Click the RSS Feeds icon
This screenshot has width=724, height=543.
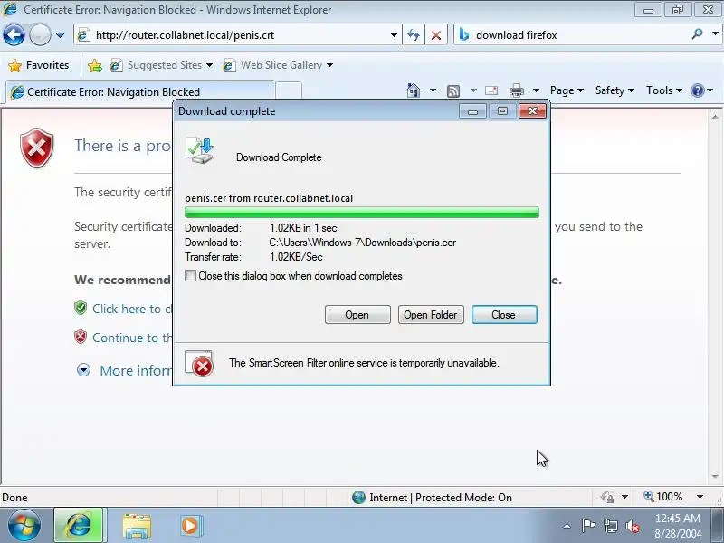click(x=453, y=91)
